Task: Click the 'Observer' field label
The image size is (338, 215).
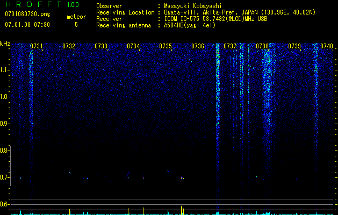Action: coord(109,6)
